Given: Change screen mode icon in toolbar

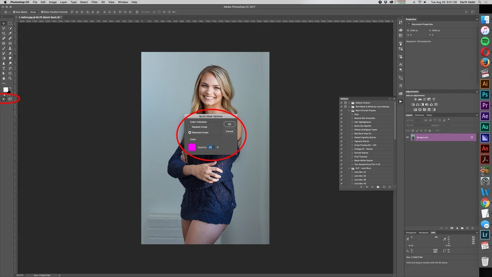Looking at the screenshot, I should pyautogui.click(x=10, y=99).
